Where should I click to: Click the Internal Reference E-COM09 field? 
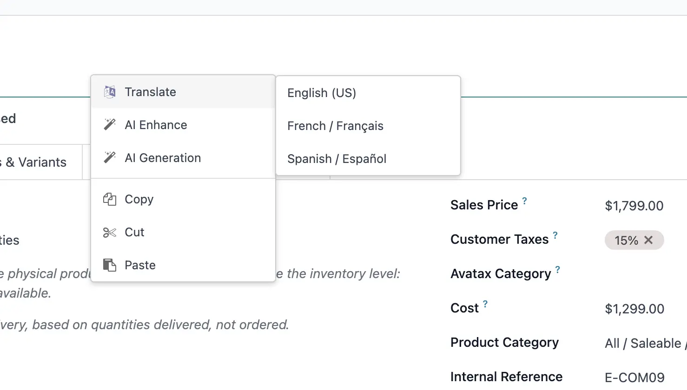tap(634, 377)
